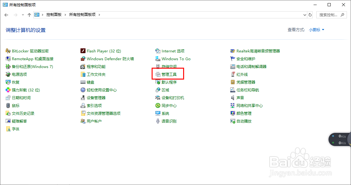
Task: Launch 强力卸载 (32 位) icon
Action: (x=8, y=90)
